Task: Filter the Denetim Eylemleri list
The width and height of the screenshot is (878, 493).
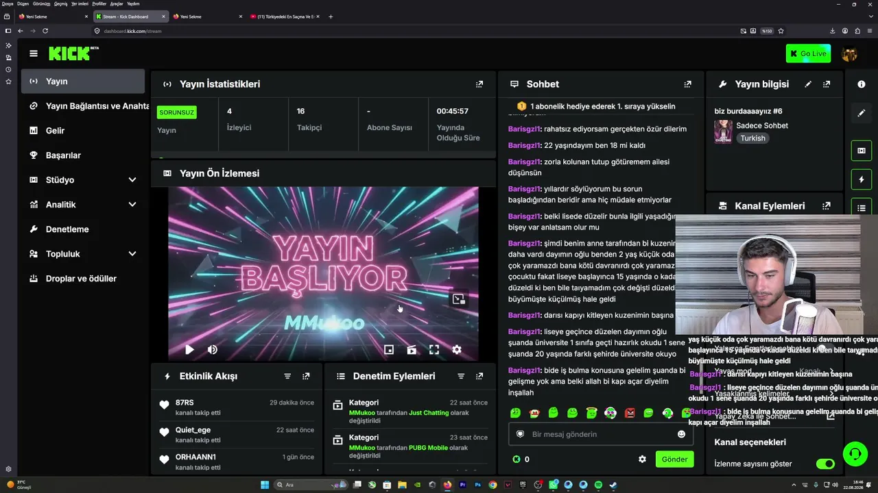Action: pos(461,376)
